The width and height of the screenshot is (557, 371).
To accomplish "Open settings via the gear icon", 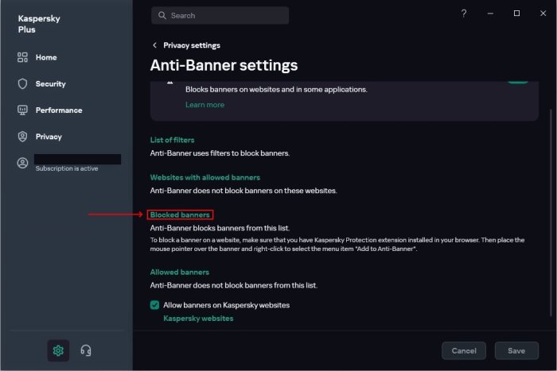I will 58,350.
